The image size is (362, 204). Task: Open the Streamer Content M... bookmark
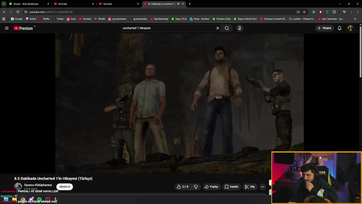273,19
